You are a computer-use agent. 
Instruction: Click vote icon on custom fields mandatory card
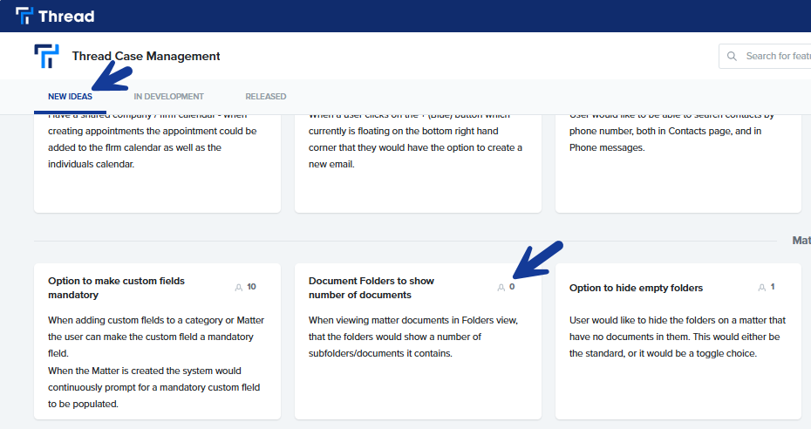tap(238, 288)
